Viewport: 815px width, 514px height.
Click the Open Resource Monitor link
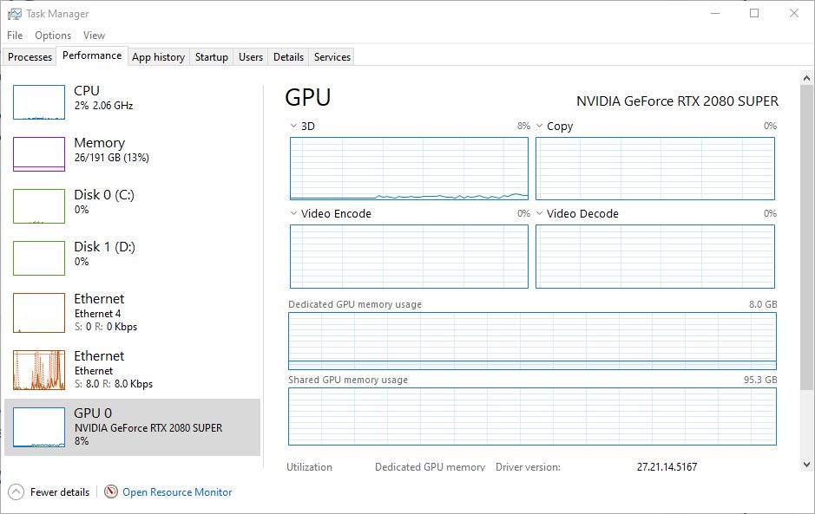click(x=176, y=491)
